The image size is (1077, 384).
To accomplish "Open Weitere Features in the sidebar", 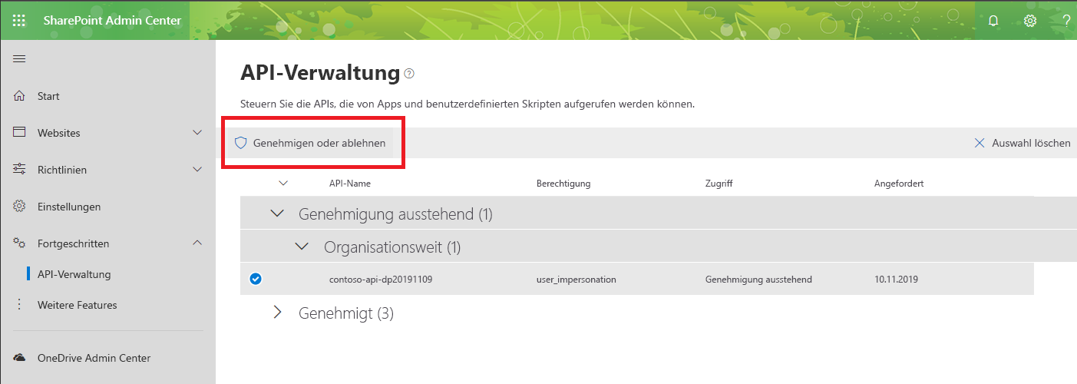I will (78, 305).
